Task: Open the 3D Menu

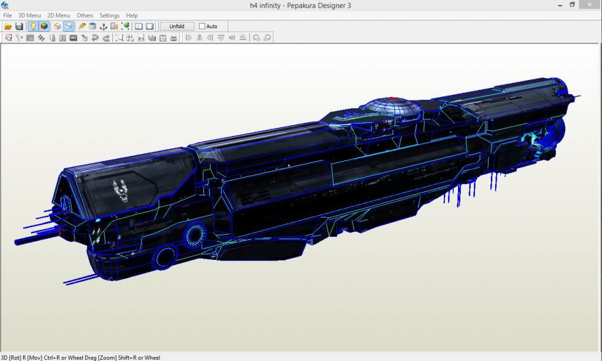Action: (x=29, y=15)
